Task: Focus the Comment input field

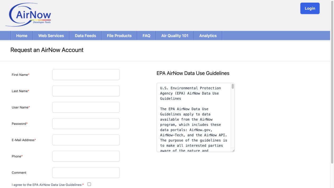Action: [x=86, y=173]
